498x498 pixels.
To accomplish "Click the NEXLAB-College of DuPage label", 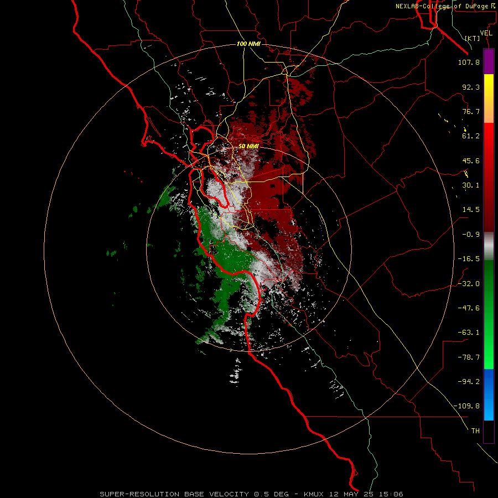I will pyautogui.click(x=447, y=6).
